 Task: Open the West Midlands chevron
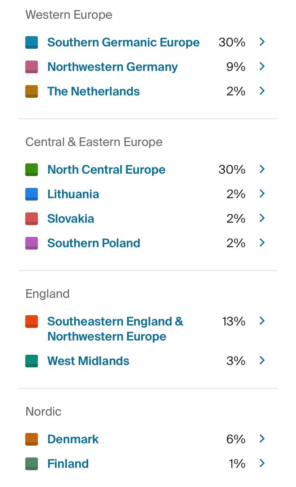tap(262, 360)
